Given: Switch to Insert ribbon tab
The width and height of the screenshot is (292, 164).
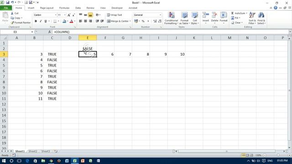Looking at the screenshot, I should coord(31,8).
